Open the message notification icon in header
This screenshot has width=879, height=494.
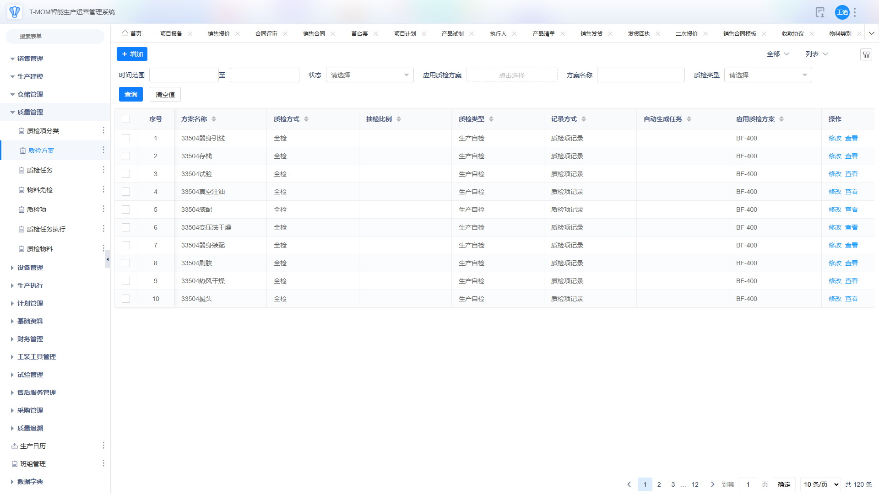[820, 12]
